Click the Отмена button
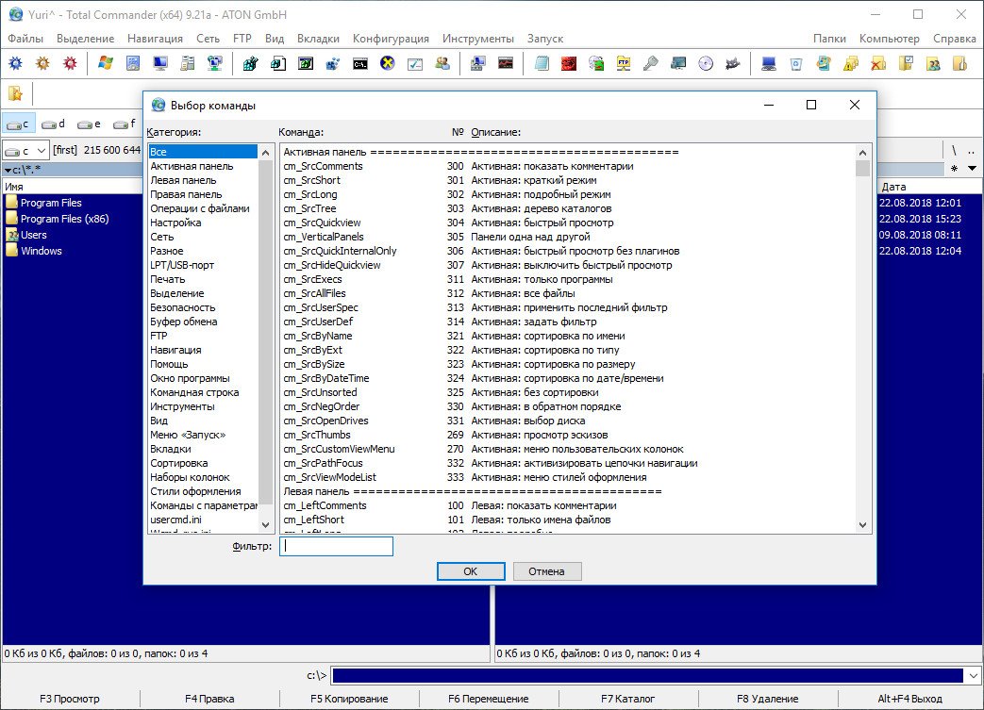This screenshot has height=710, width=984. (546, 571)
